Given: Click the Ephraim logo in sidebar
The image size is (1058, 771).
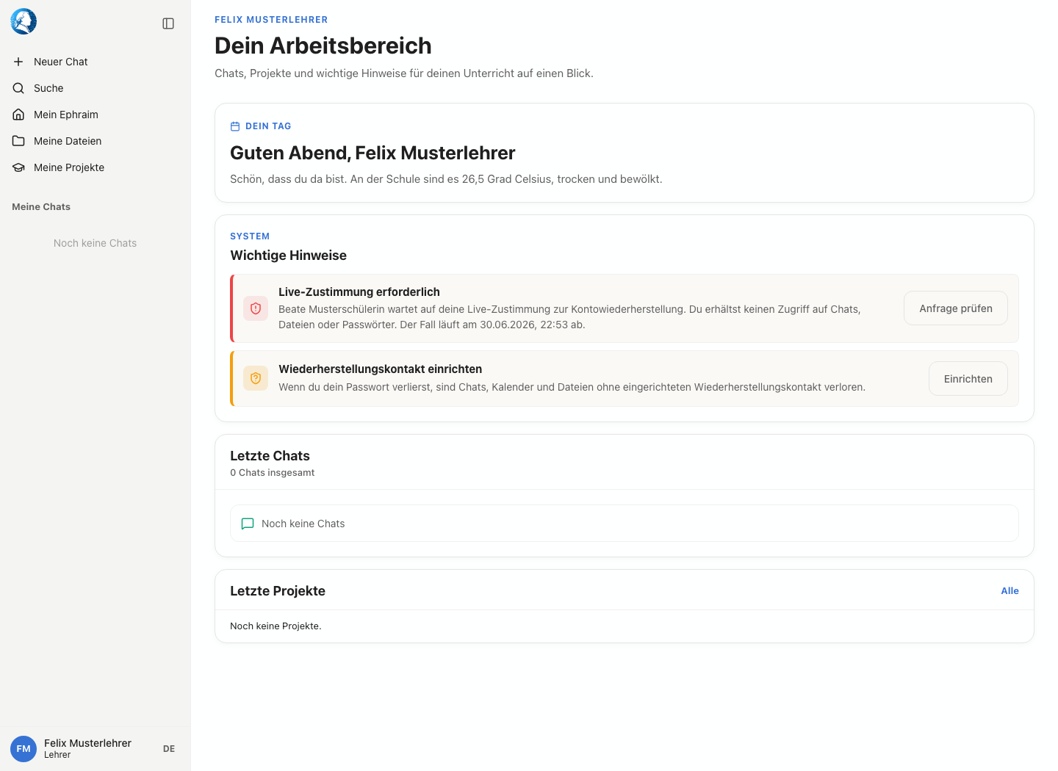Looking at the screenshot, I should click(x=24, y=21).
